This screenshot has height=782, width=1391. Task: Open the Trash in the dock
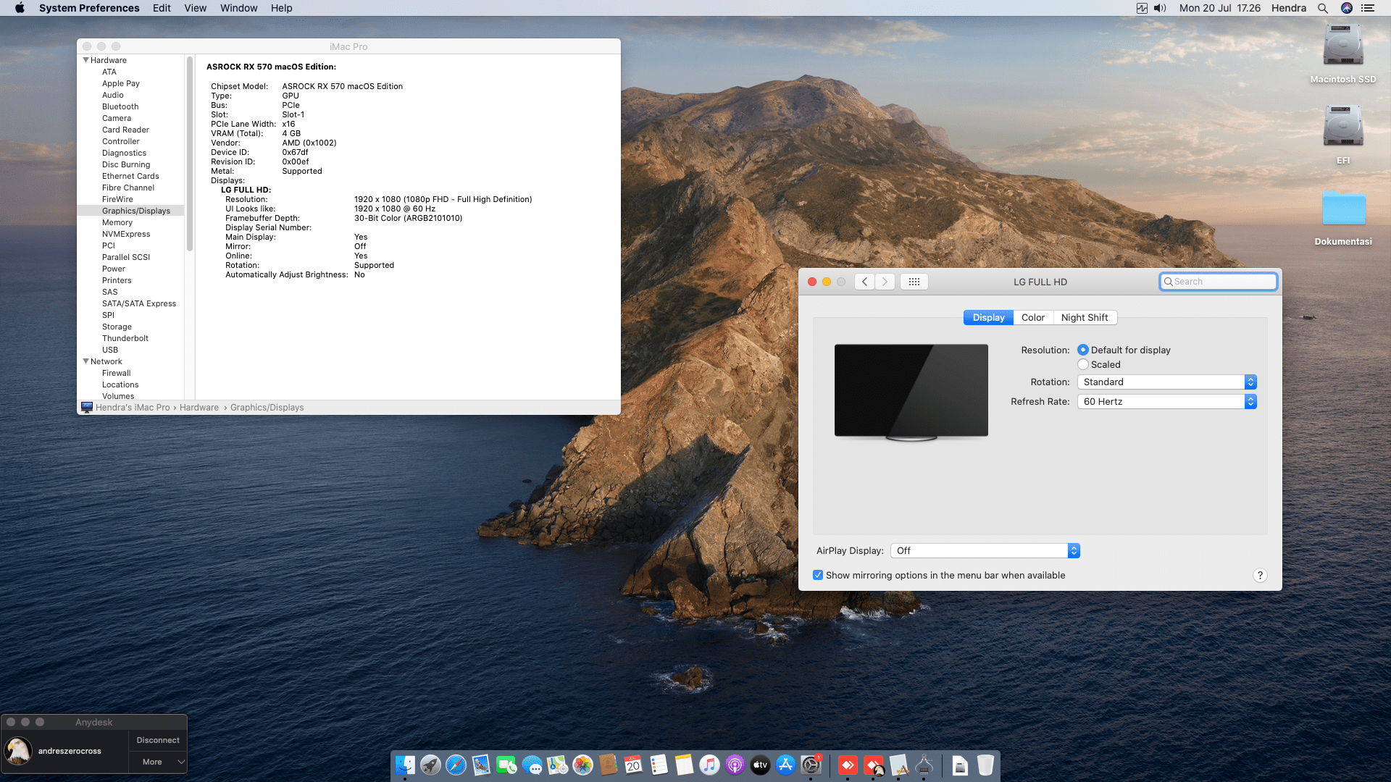pos(985,765)
